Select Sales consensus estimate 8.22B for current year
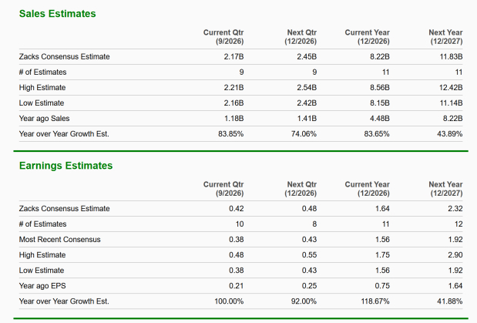 point(380,56)
